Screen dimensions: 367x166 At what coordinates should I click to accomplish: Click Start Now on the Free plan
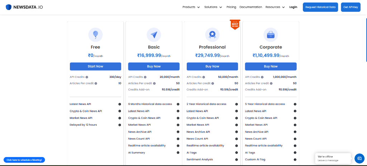[95, 66]
